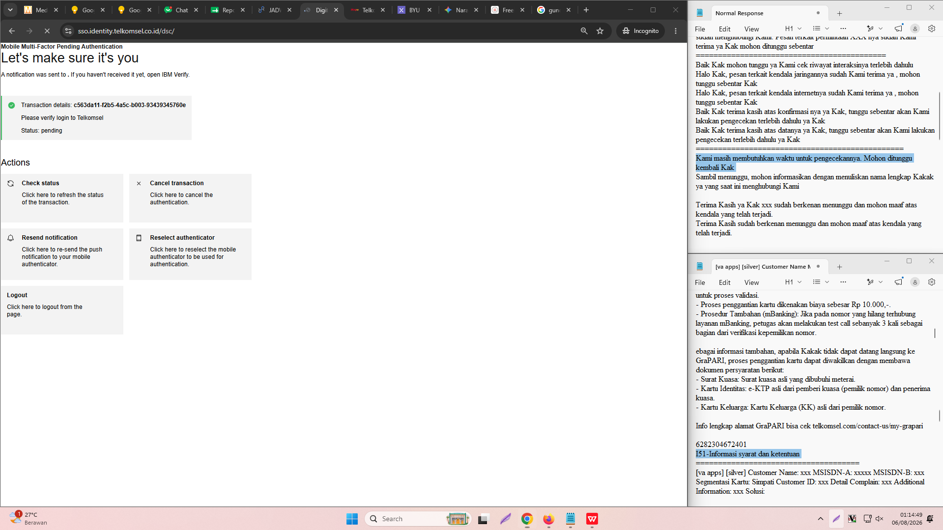Screen dimensions: 943x530
Task: Click Check status action card
Action: (x=62, y=198)
